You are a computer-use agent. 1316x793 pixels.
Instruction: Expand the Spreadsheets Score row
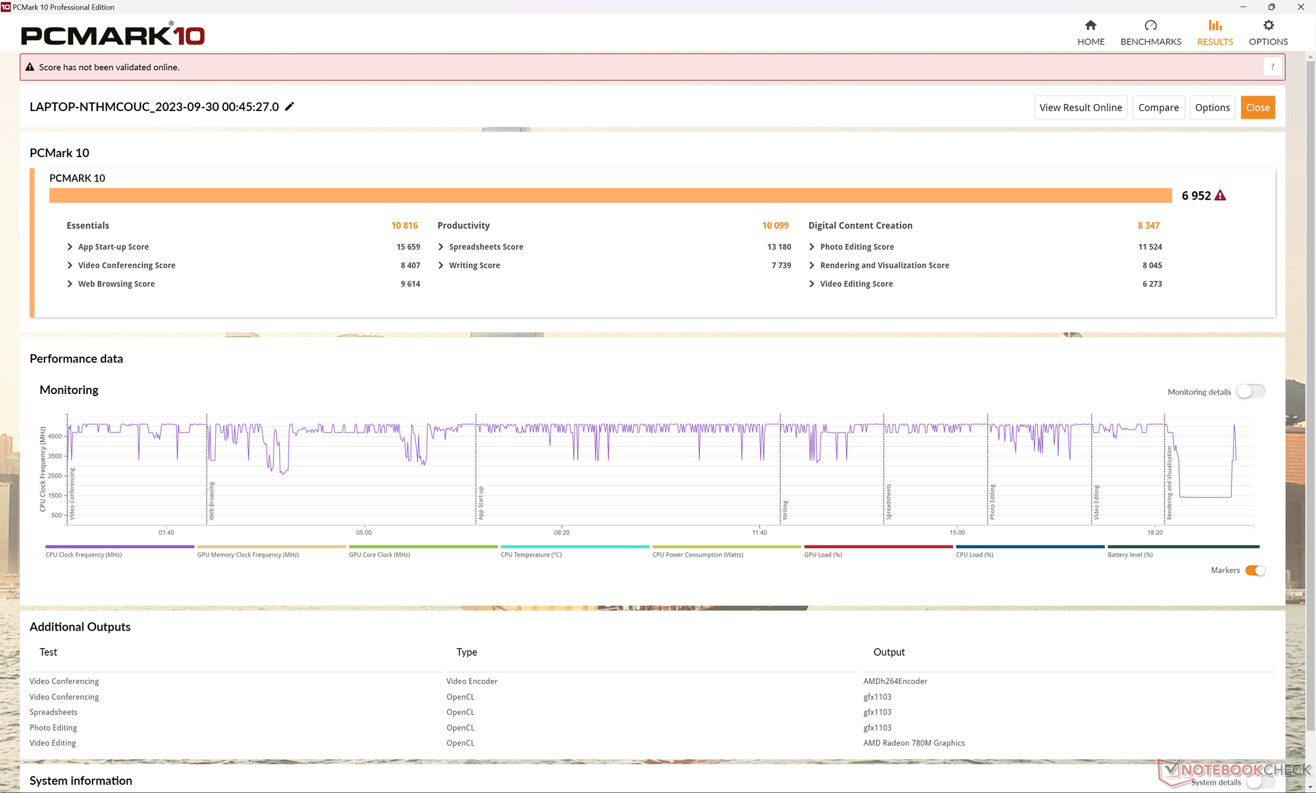point(441,247)
